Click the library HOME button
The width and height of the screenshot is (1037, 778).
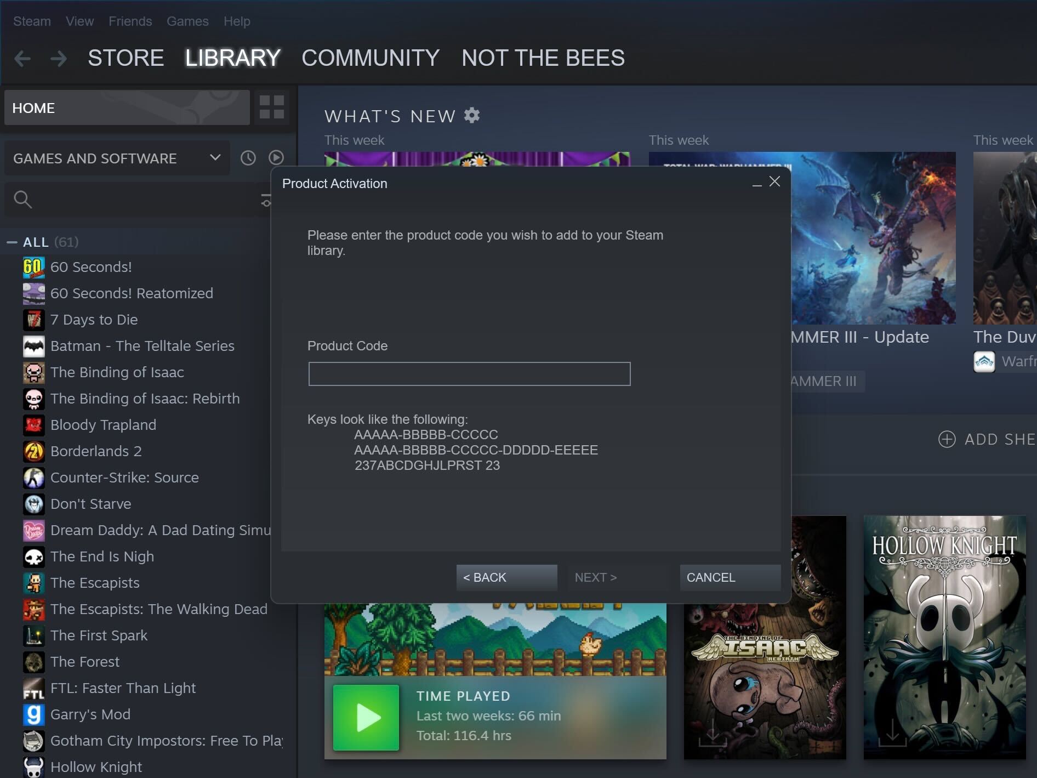coord(127,107)
